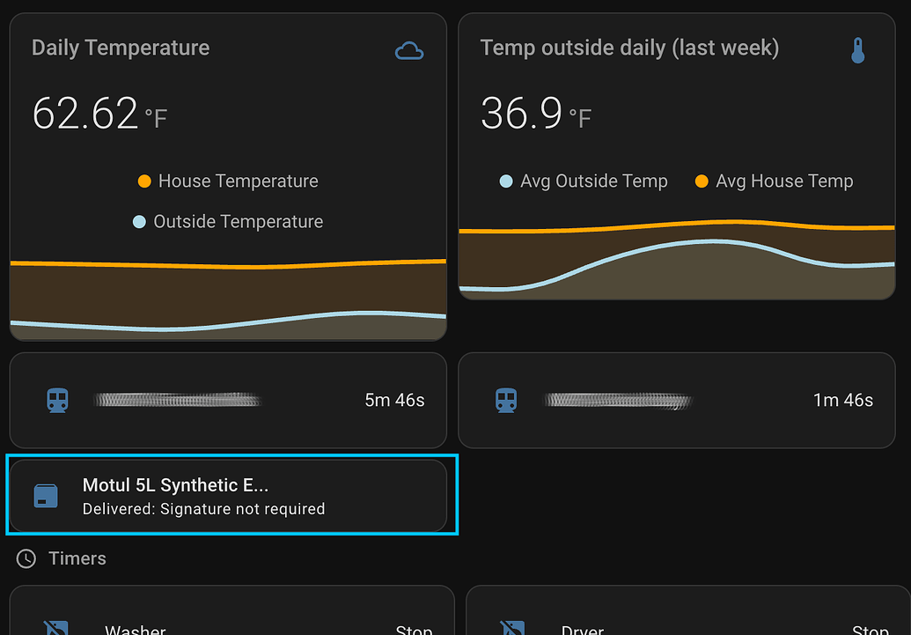Open the Timers section heading

pyautogui.click(x=77, y=558)
